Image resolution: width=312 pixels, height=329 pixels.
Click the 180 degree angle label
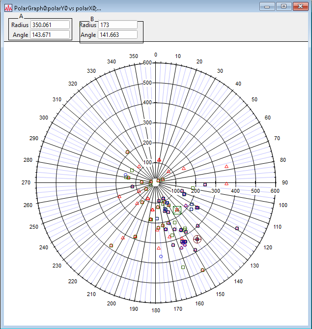coord(156,310)
